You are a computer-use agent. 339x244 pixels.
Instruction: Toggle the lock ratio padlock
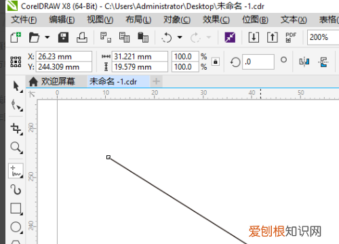216,62
